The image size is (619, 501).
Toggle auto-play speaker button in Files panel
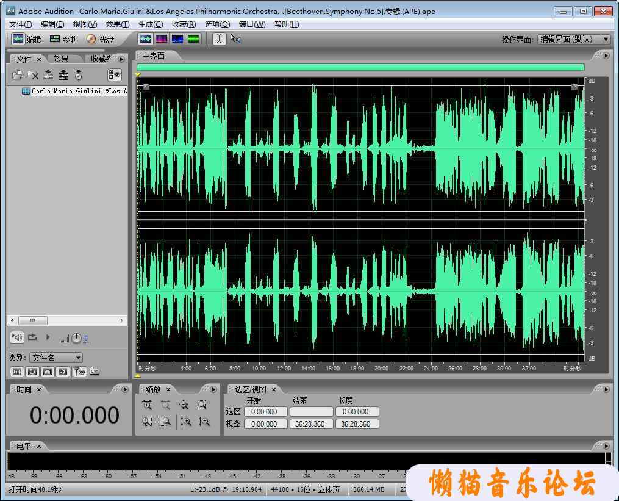tap(17, 337)
